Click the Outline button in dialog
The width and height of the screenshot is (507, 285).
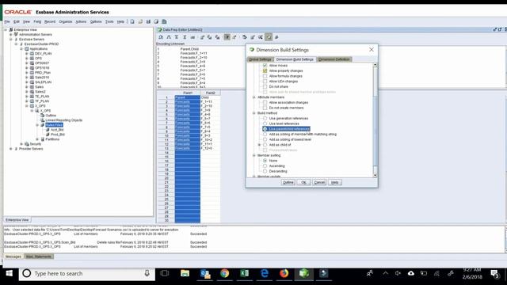tap(288, 183)
